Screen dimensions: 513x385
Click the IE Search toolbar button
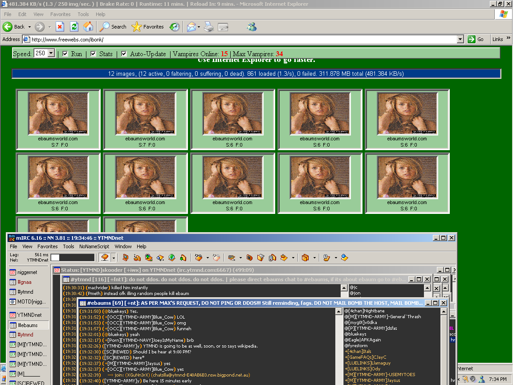point(113,27)
